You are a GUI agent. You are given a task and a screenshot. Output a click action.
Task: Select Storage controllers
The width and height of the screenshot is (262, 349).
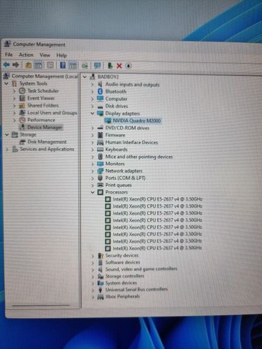point(124,276)
